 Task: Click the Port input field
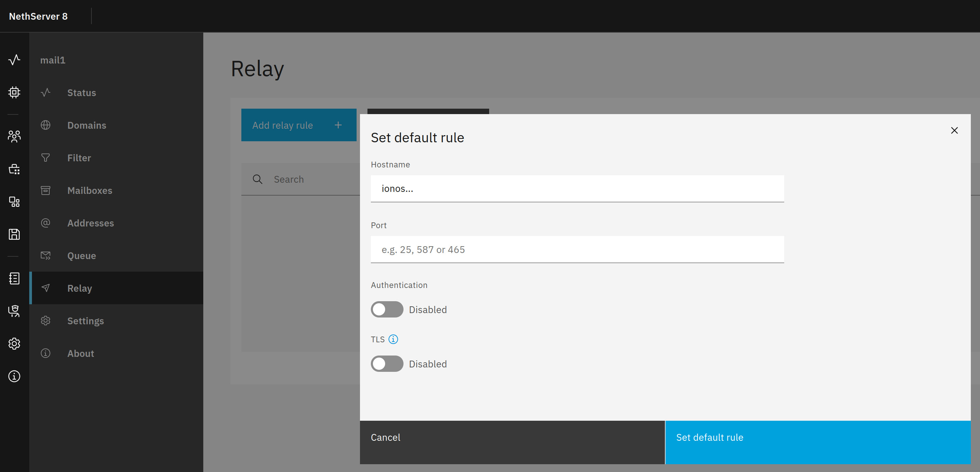click(x=577, y=249)
